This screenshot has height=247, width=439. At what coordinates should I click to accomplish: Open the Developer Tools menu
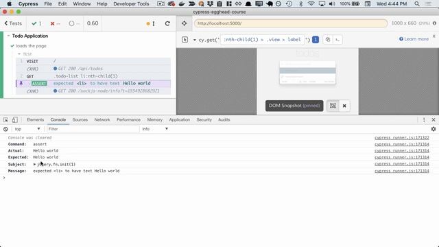pos(131,4)
